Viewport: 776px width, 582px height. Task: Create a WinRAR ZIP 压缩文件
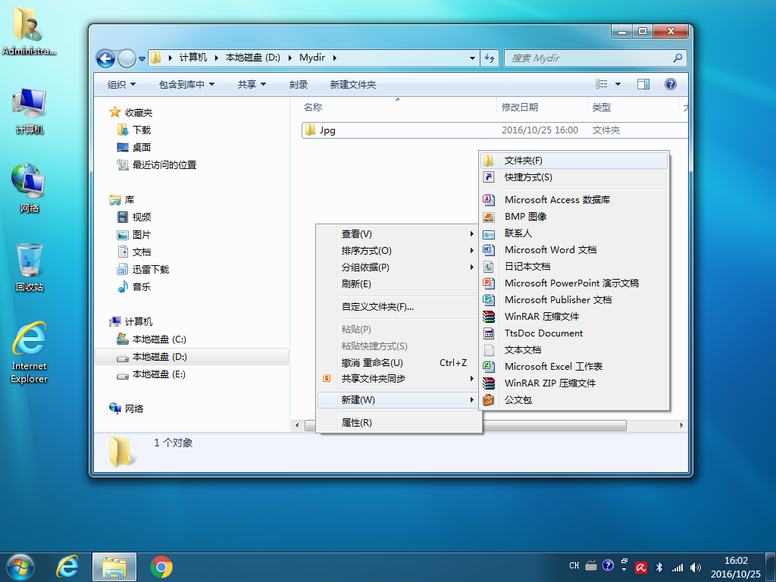coord(574,383)
